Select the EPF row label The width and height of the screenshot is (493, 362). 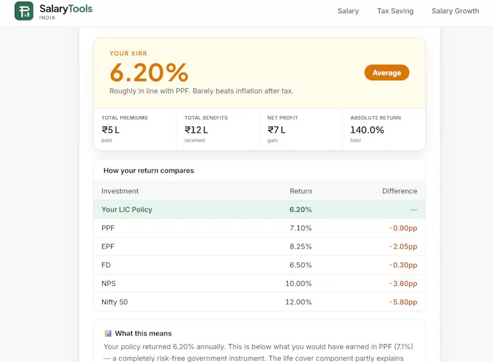pyautogui.click(x=108, y=247)
